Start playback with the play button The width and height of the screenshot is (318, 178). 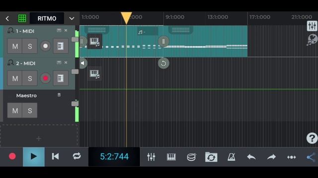point(34,157)
